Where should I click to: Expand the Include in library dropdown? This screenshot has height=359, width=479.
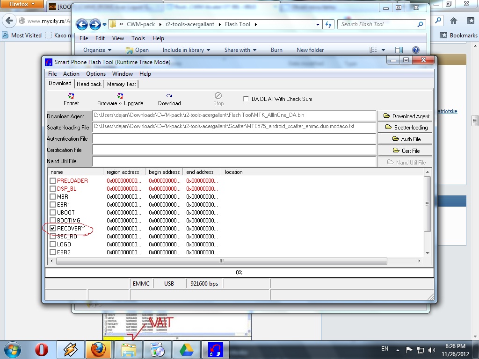point(186,50)
